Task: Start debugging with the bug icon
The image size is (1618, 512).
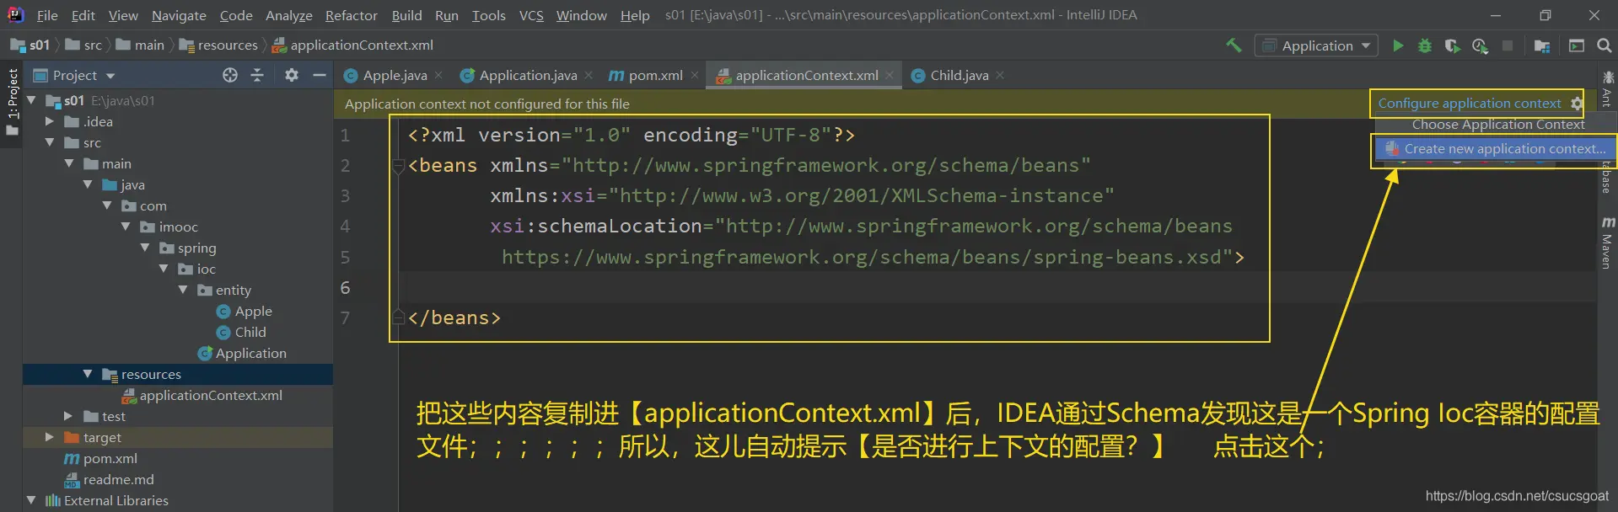Action: [1425, 45]
